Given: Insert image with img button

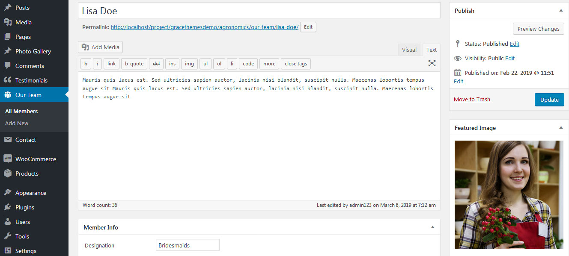Looking at the screenshot, I should pyautogui.click(x=189, y=64).
